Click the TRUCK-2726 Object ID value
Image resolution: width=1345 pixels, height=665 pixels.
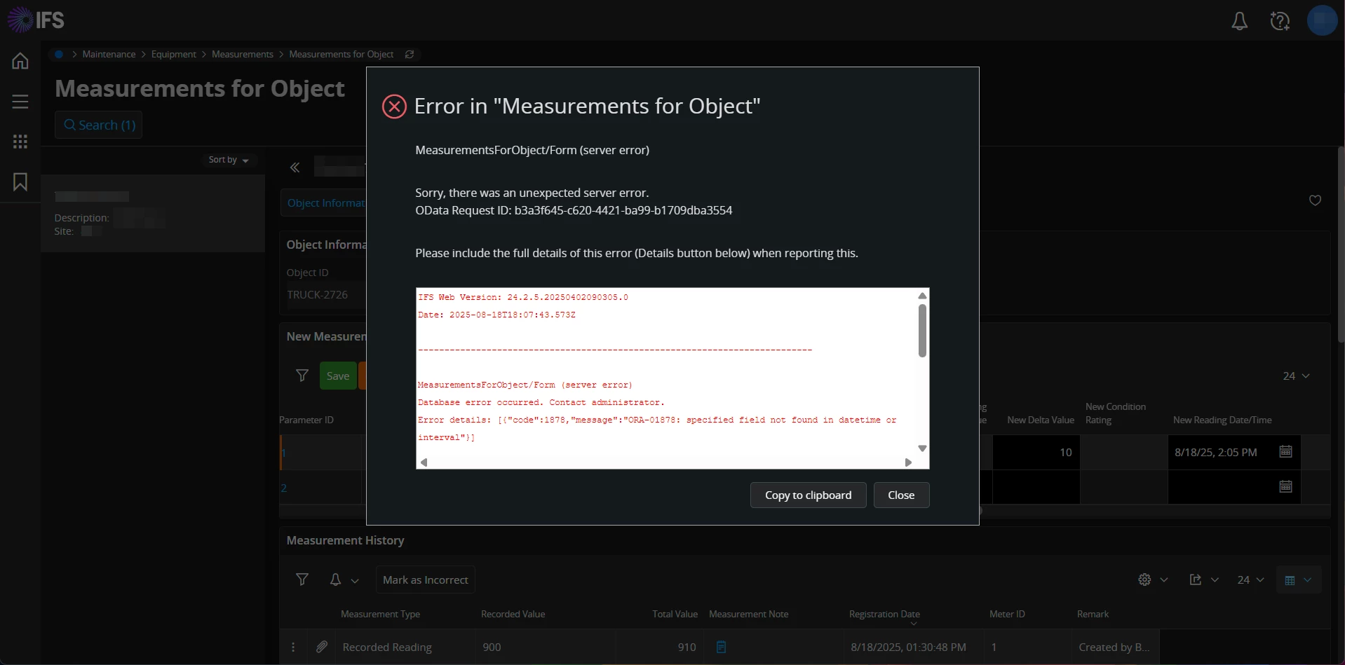(x=317, y=294)
